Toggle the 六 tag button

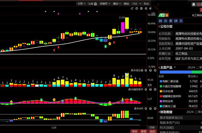165,21
